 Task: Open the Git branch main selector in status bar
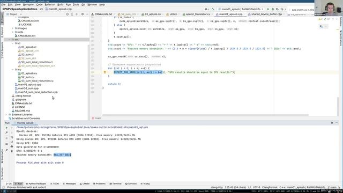pyautogui.click(x=332, y=187)
